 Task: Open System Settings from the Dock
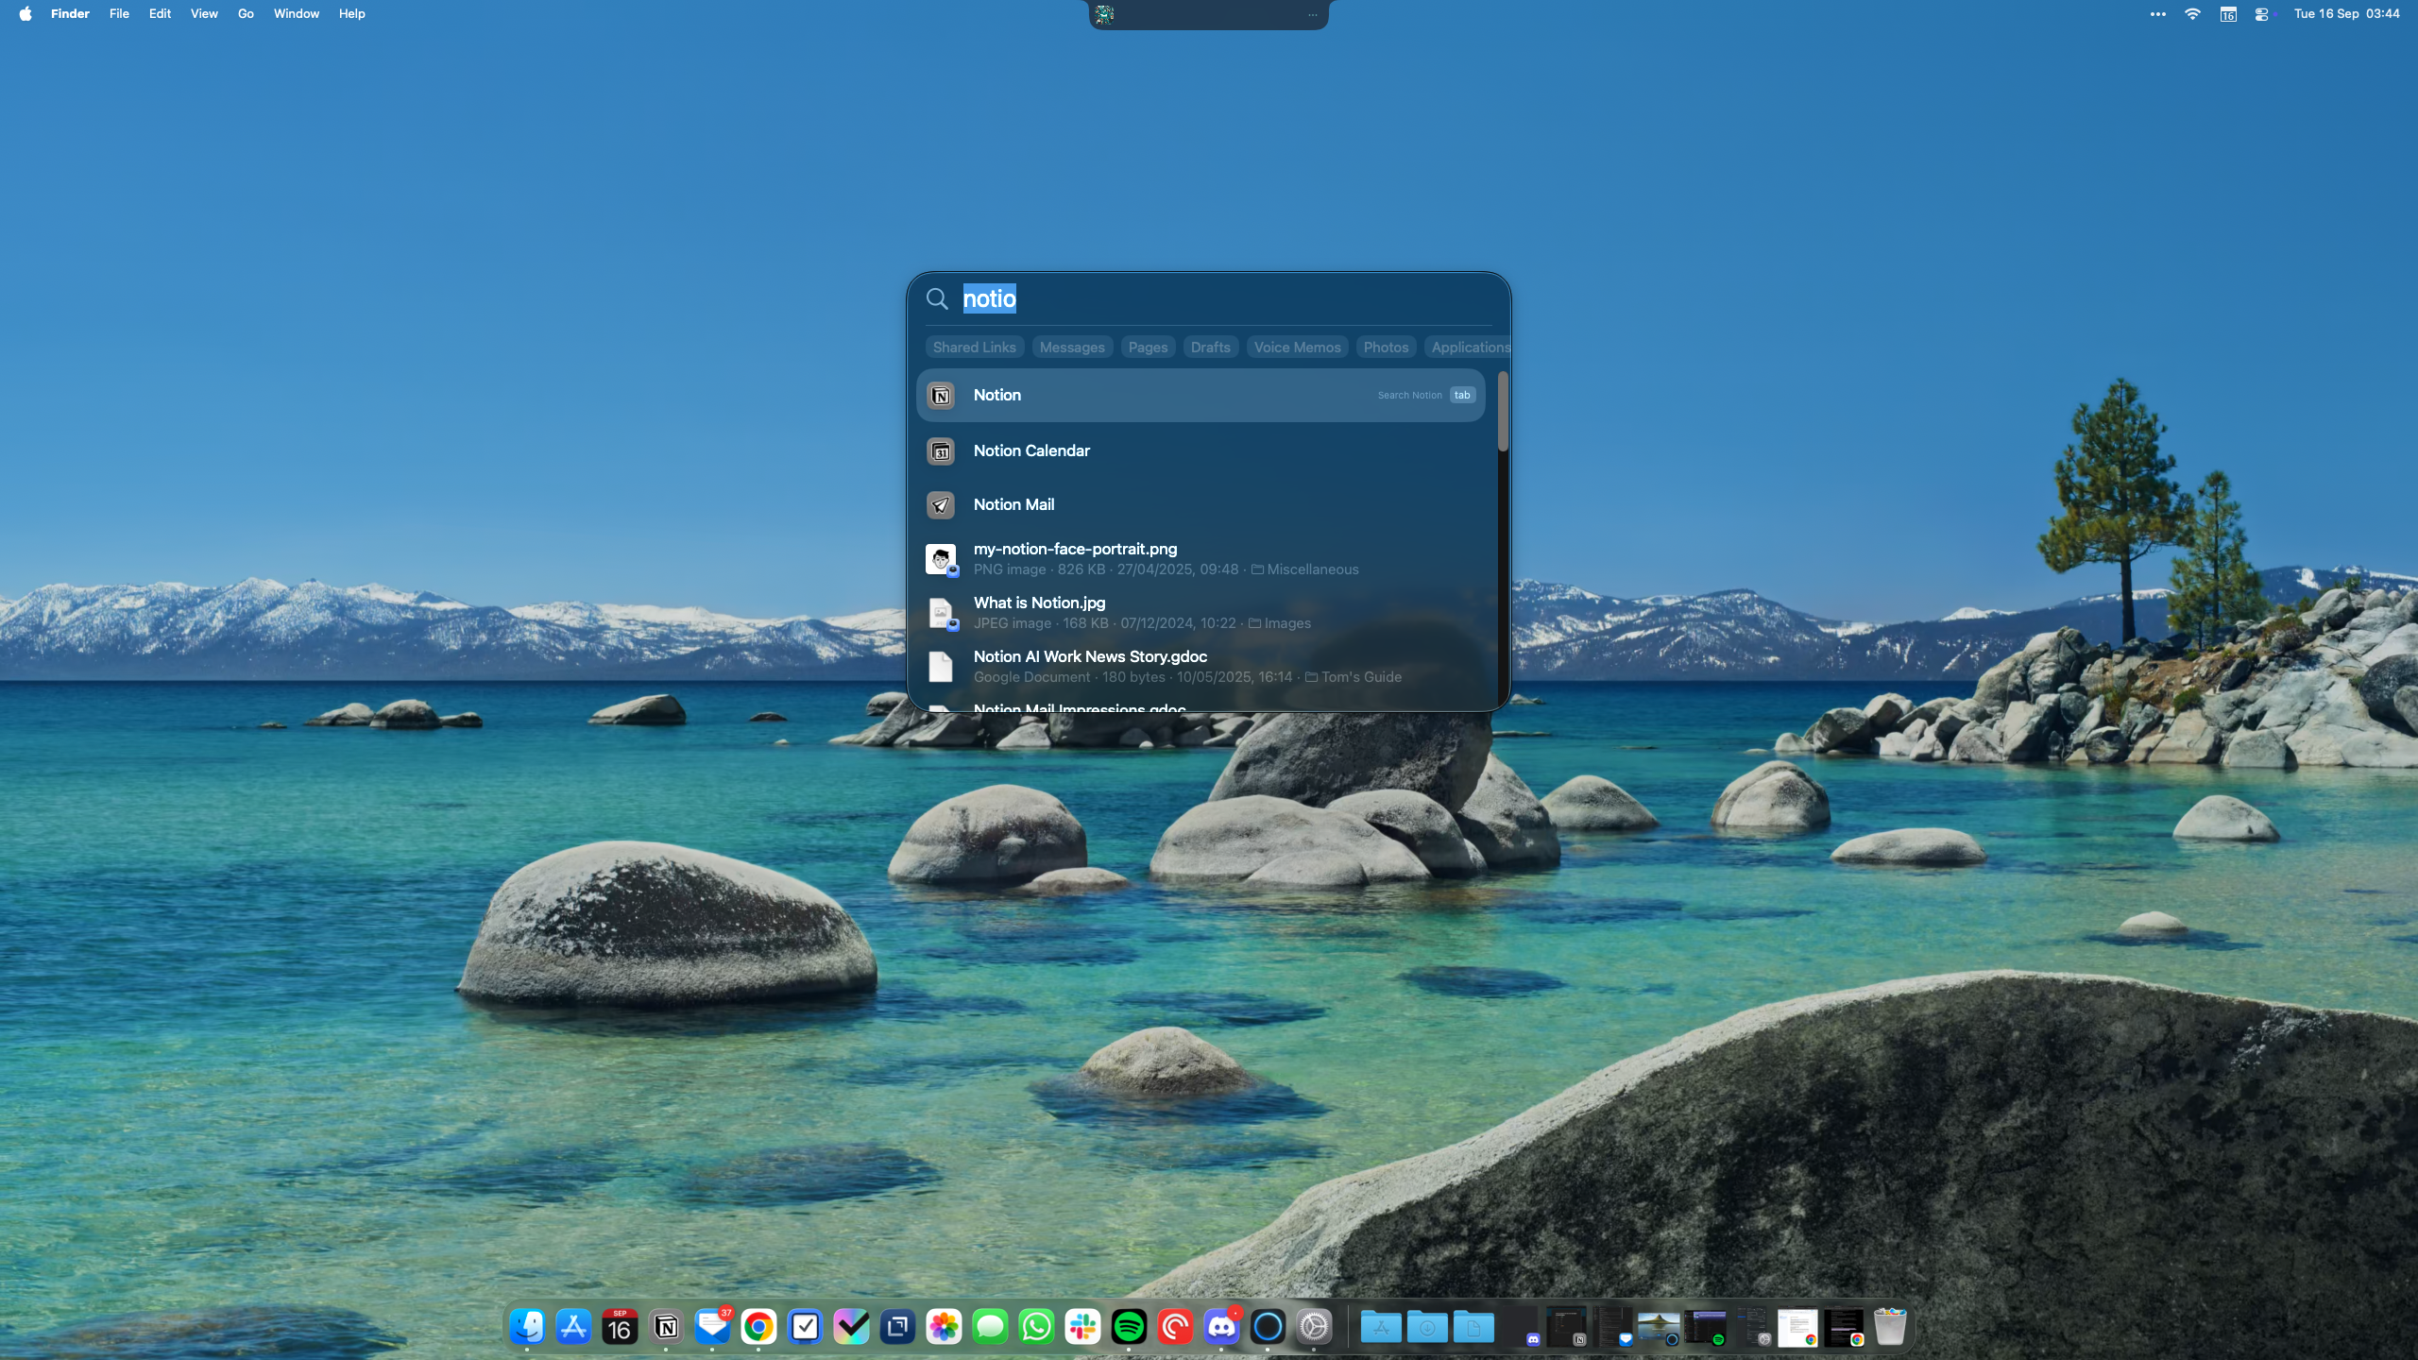click(x=1315, y=1327)
